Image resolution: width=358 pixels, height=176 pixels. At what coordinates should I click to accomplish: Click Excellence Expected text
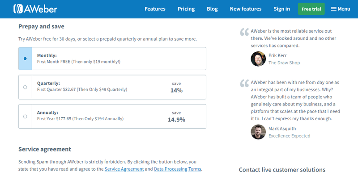pos(289,136)
